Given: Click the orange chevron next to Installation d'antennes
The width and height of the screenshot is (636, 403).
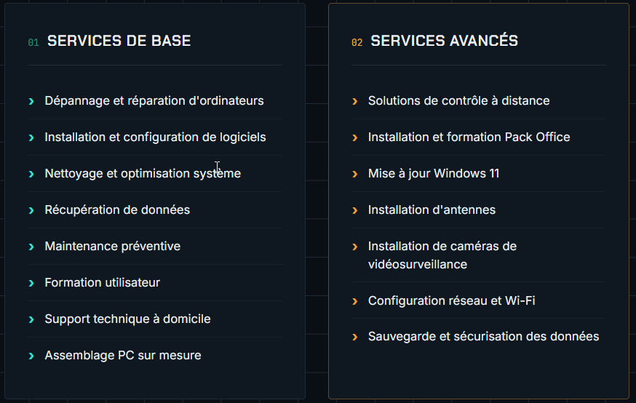Looking at the screenshot, I should [355, 210].
